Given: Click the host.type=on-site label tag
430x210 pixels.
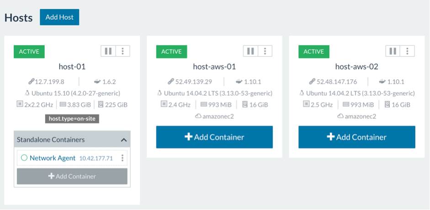Looking at the screenshot, I should [72, 118].
